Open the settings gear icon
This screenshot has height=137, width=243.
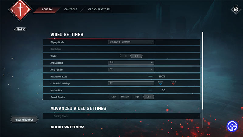[x=236, y=9]
